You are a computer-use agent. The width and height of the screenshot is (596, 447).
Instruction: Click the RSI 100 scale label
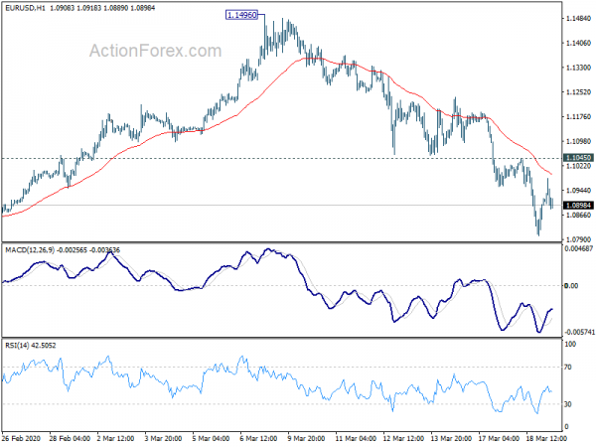click(570, 344)
